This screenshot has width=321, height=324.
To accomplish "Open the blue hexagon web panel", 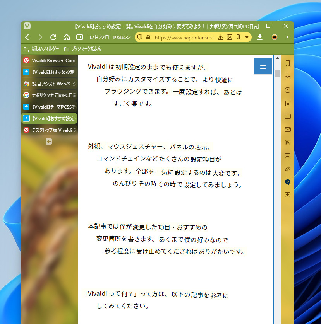I will click(287, 182).
